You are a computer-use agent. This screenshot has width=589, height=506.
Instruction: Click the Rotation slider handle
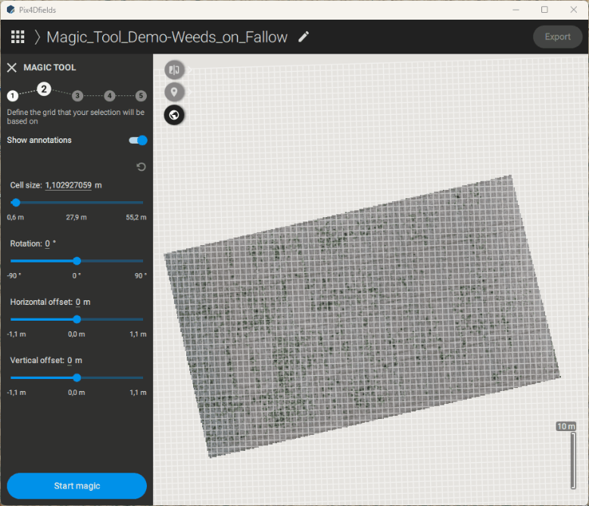77,261
